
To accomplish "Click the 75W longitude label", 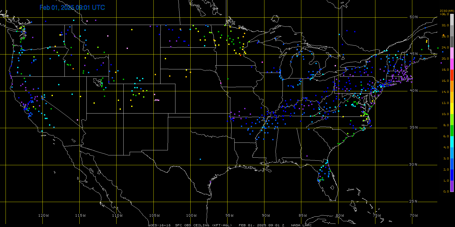I will (x=377, y=215).
